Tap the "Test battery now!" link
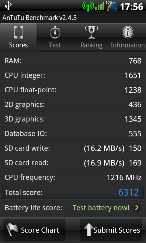Screen dimensions: 146x243 [101, 208]
